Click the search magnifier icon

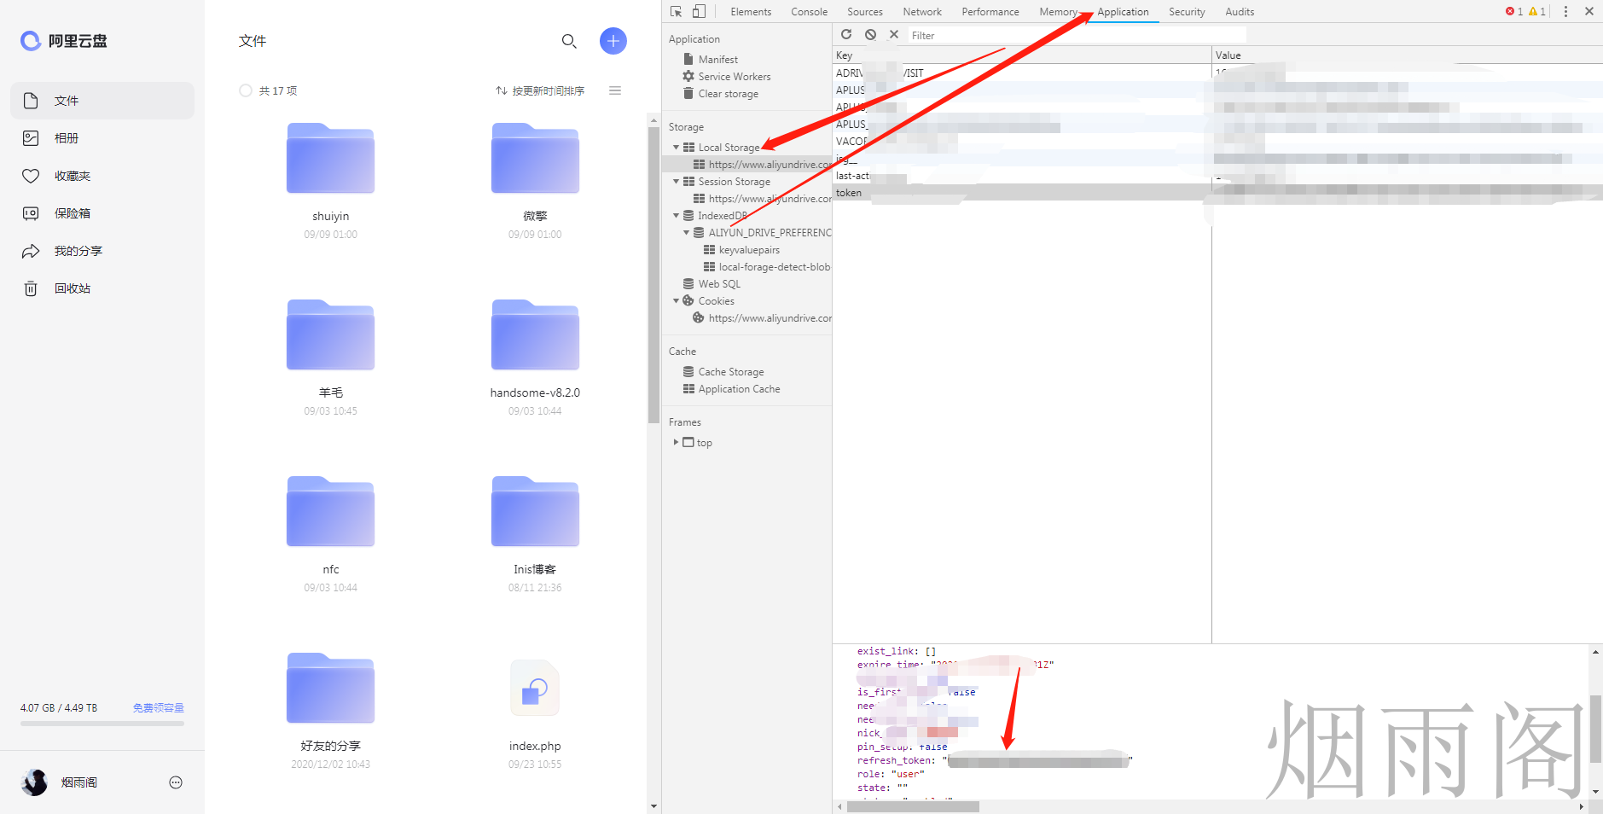tap(569, 41)
